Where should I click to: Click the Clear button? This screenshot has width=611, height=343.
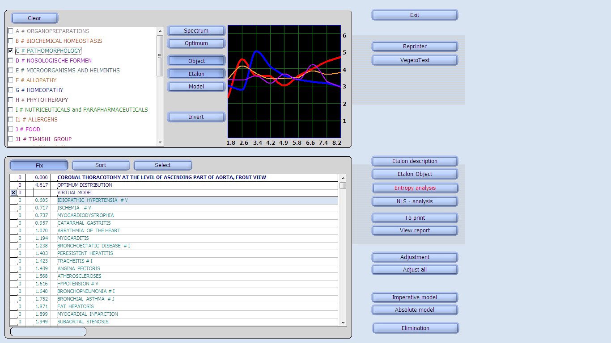[x=34, y=18]
